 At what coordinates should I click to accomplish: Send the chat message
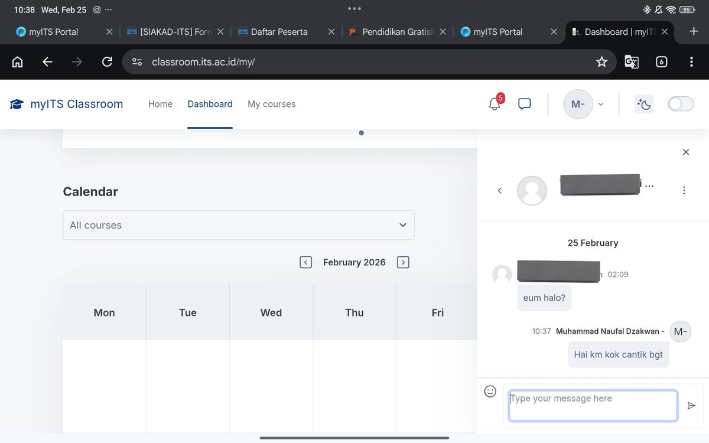click(691, 406)
